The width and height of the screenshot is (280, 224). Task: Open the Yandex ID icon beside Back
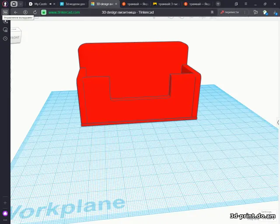25,12
